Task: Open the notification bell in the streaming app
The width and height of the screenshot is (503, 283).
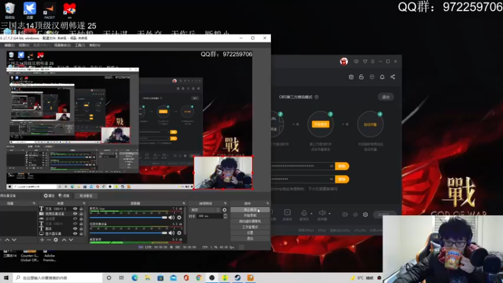Action: 382,77
